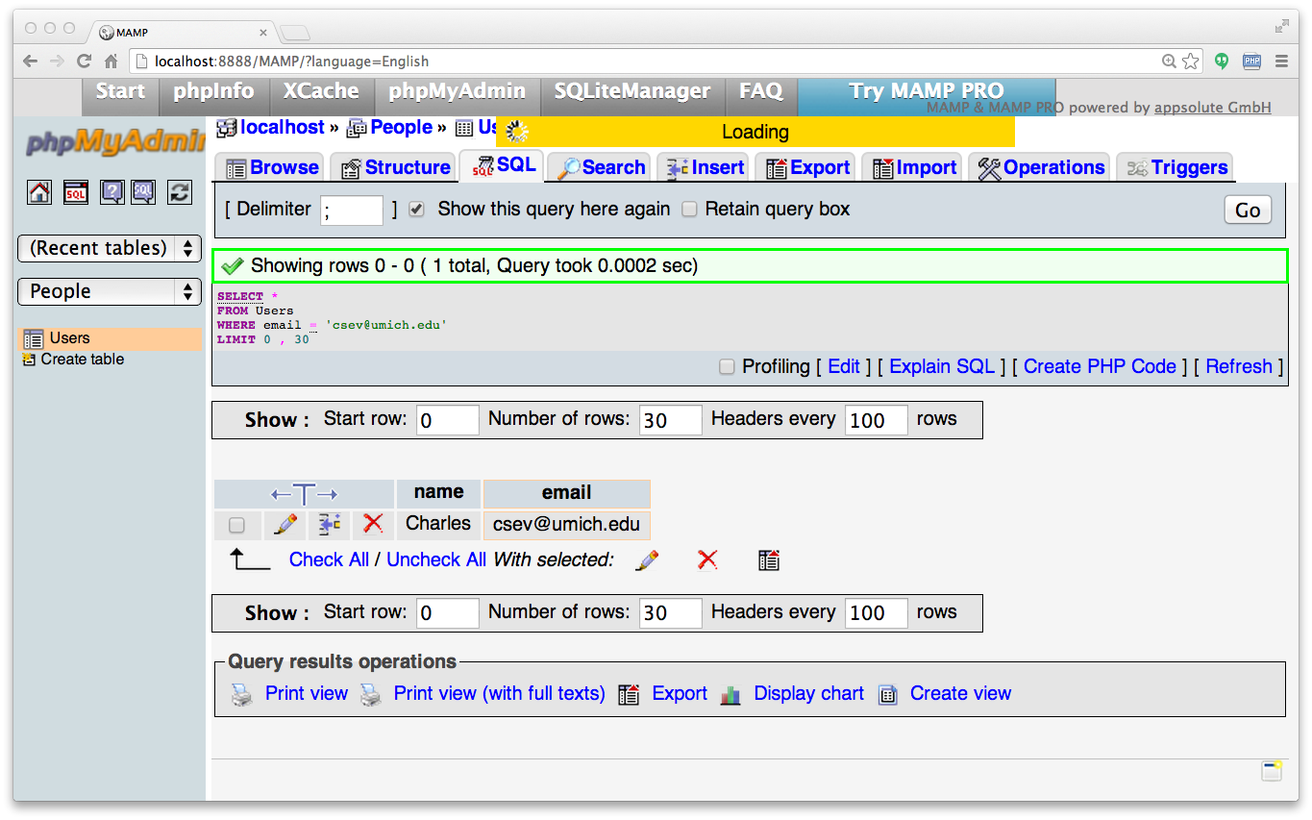Open the Import tab
Image resolution: width=1312 pixels, height=820 pixels.
click(914, 167)
